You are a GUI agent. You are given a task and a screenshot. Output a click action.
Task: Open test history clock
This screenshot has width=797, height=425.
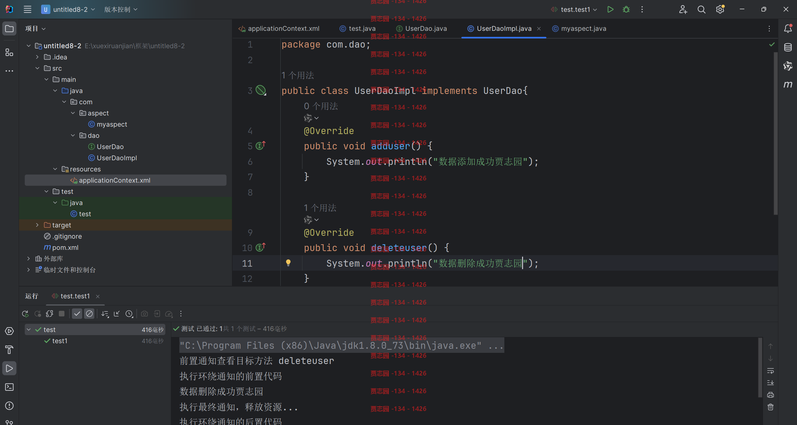click(129, 314)
